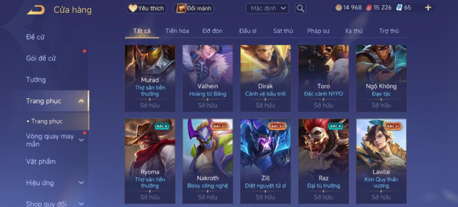The image size is (458, 207).
Task: Click the plus icon to add currency
Action: pyautogui.click(x=428, y=8)
